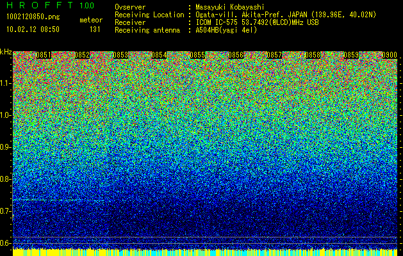The height and width of the screenshot is (256, 403).
Task: Click the meteor count 131
Action: click(x=95, y=29)
